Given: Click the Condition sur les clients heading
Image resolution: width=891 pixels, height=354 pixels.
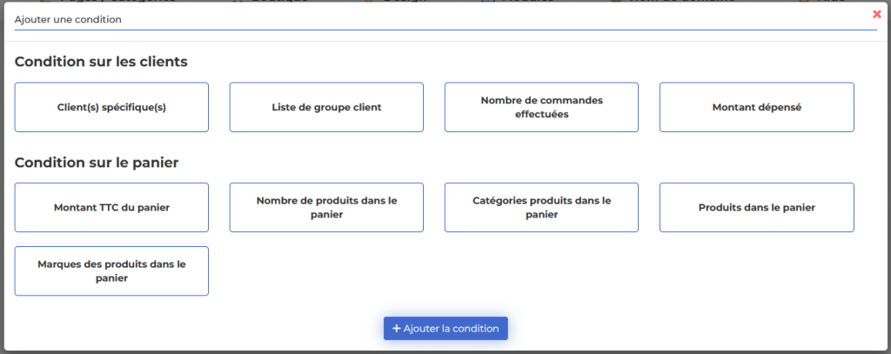Looking at the screenshot, I should [x=101, y=62].
